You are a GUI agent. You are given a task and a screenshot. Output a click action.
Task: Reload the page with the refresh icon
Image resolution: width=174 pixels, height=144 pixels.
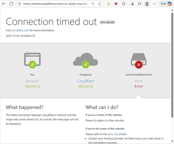(11, 4)
